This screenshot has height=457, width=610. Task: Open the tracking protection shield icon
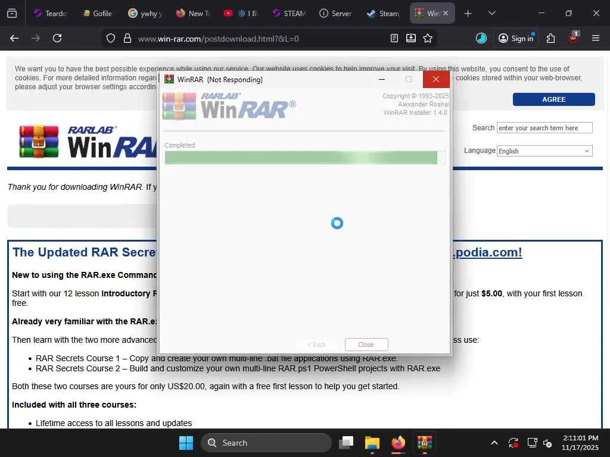tap(111, 38)
